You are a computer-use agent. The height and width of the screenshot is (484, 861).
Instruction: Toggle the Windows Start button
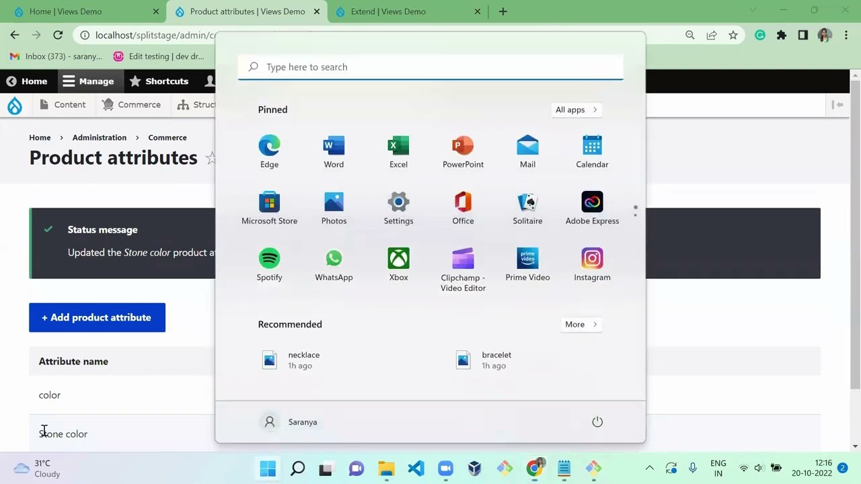pos(268,468)
